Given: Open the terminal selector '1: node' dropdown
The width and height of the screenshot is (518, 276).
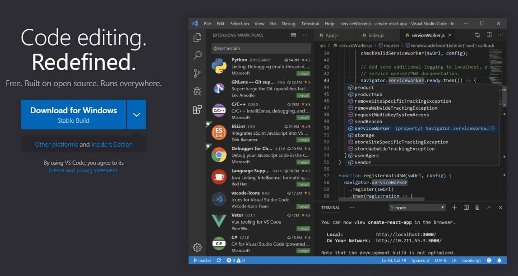Looking at the screenshot, I should click(417, 207).
